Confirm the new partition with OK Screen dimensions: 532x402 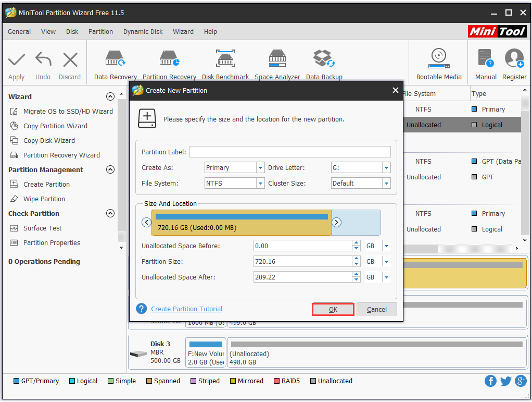tap(333, 309)
